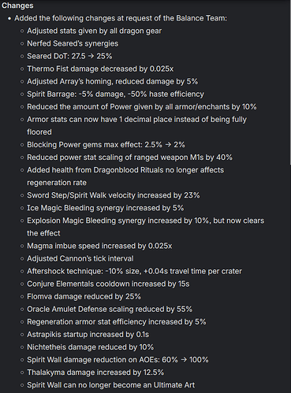
Task: Click the "Added the following changes" bullet line
Action: 121,18
